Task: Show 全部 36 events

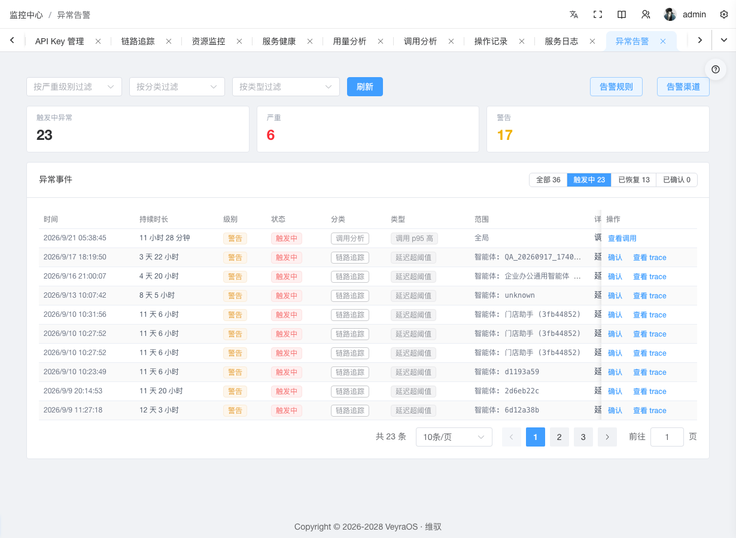Action: click(x=548, y=180)
